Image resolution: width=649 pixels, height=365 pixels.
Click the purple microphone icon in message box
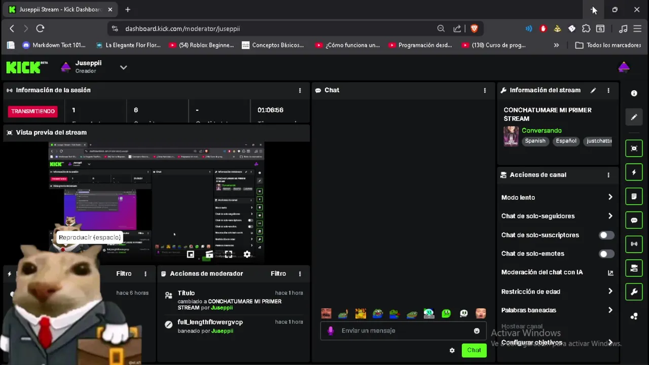331,331
